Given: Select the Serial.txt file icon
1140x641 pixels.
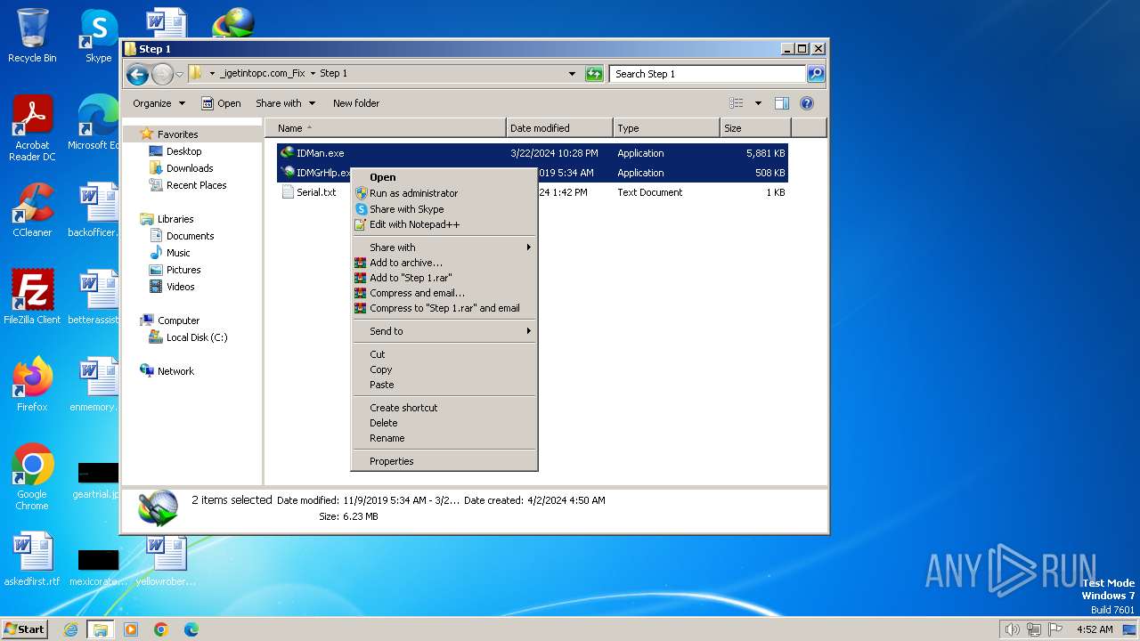Looking at the screenshot, I should click(x=287, y=192).
